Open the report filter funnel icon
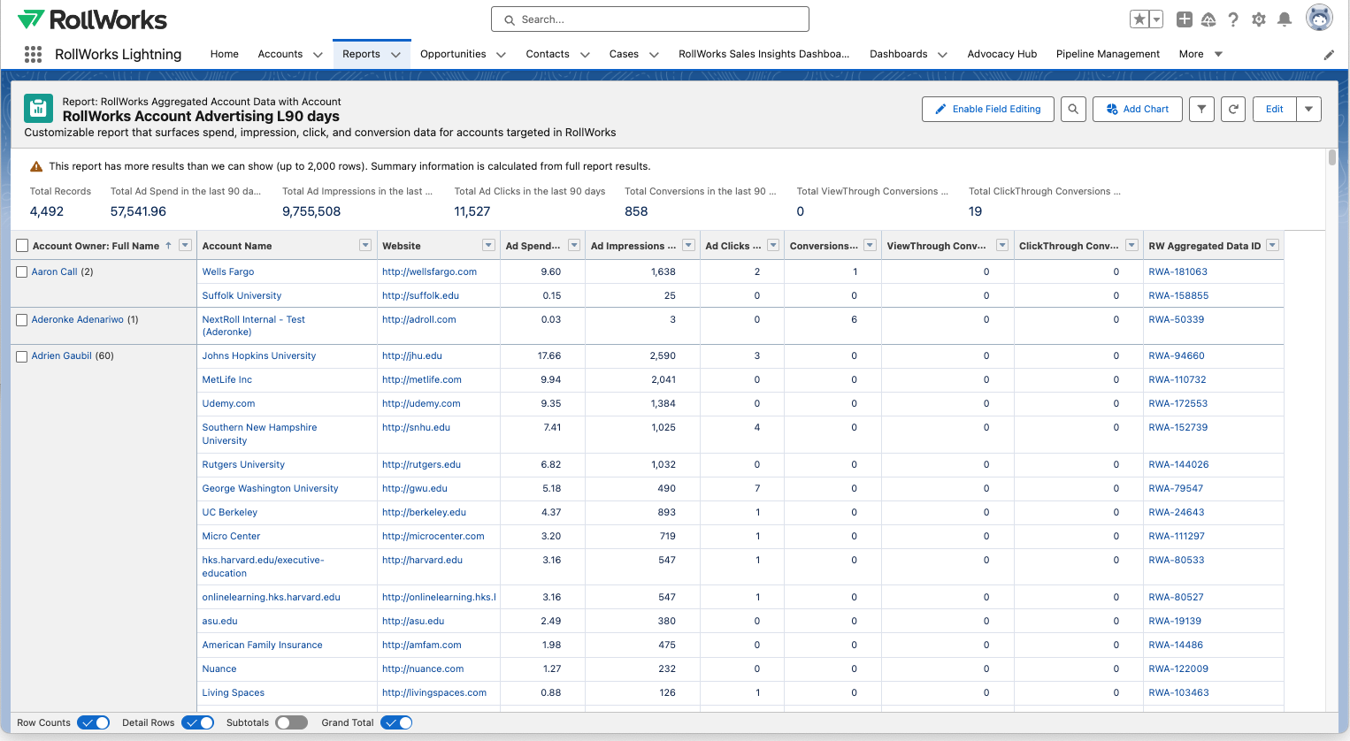Viewport: 1350px width, 741px height. click(x=1201, y=109)
